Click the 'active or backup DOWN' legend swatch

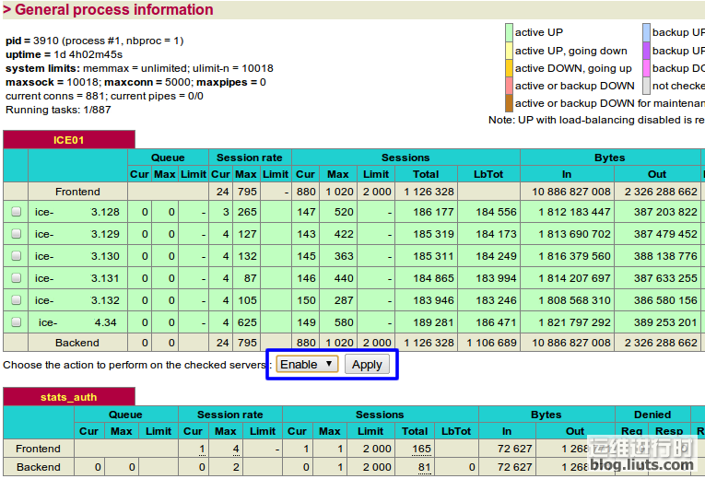(x=509, y=86)
